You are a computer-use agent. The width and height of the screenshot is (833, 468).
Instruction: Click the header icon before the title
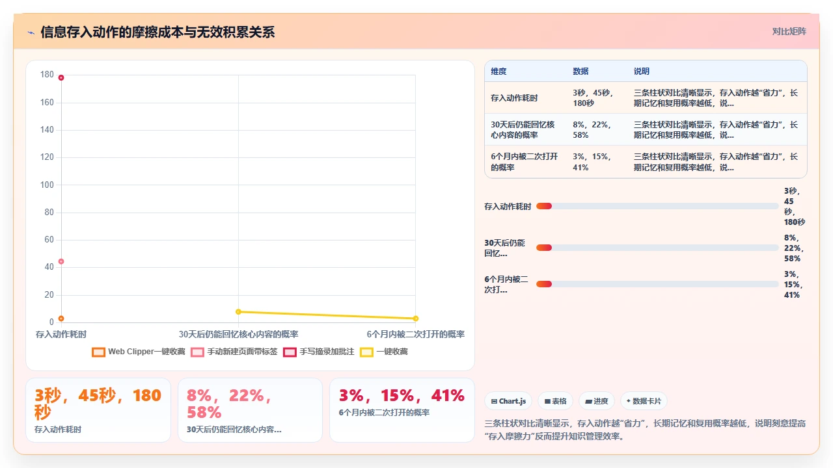tap(31, 32)
